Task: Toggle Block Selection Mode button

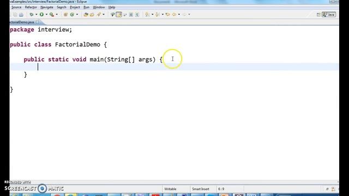Action: [x=131, y=15]
